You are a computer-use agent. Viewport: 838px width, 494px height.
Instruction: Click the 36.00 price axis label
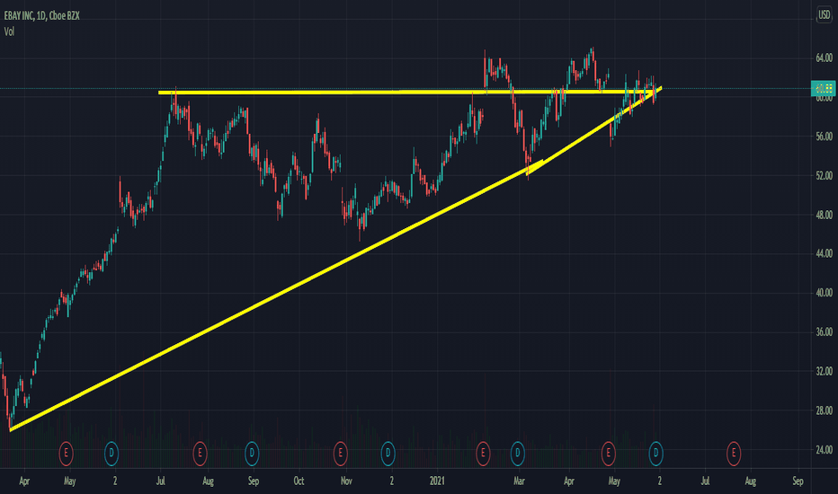click(x=825, y=332)
